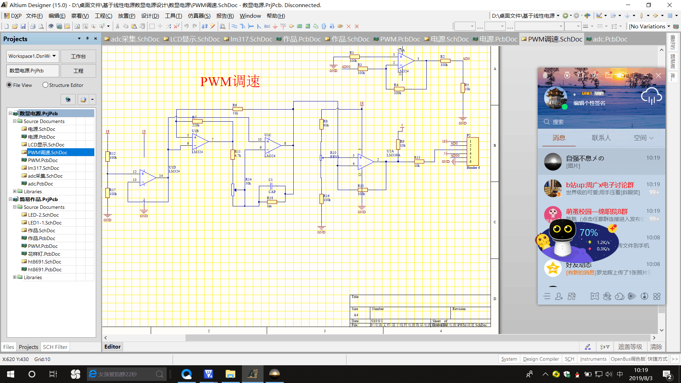Screen dimensions: 681x383
Task: Open the QQ main menu icon
Action: pos(547,296)
